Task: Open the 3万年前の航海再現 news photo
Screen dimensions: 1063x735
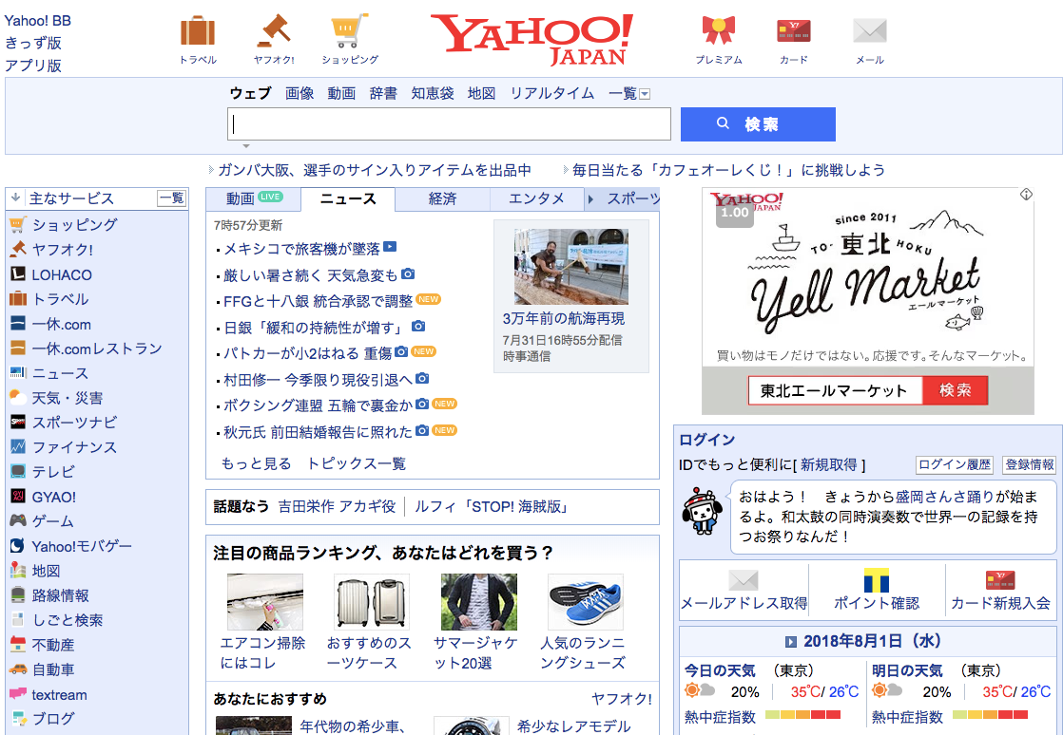Action: [x=570, y=267]
